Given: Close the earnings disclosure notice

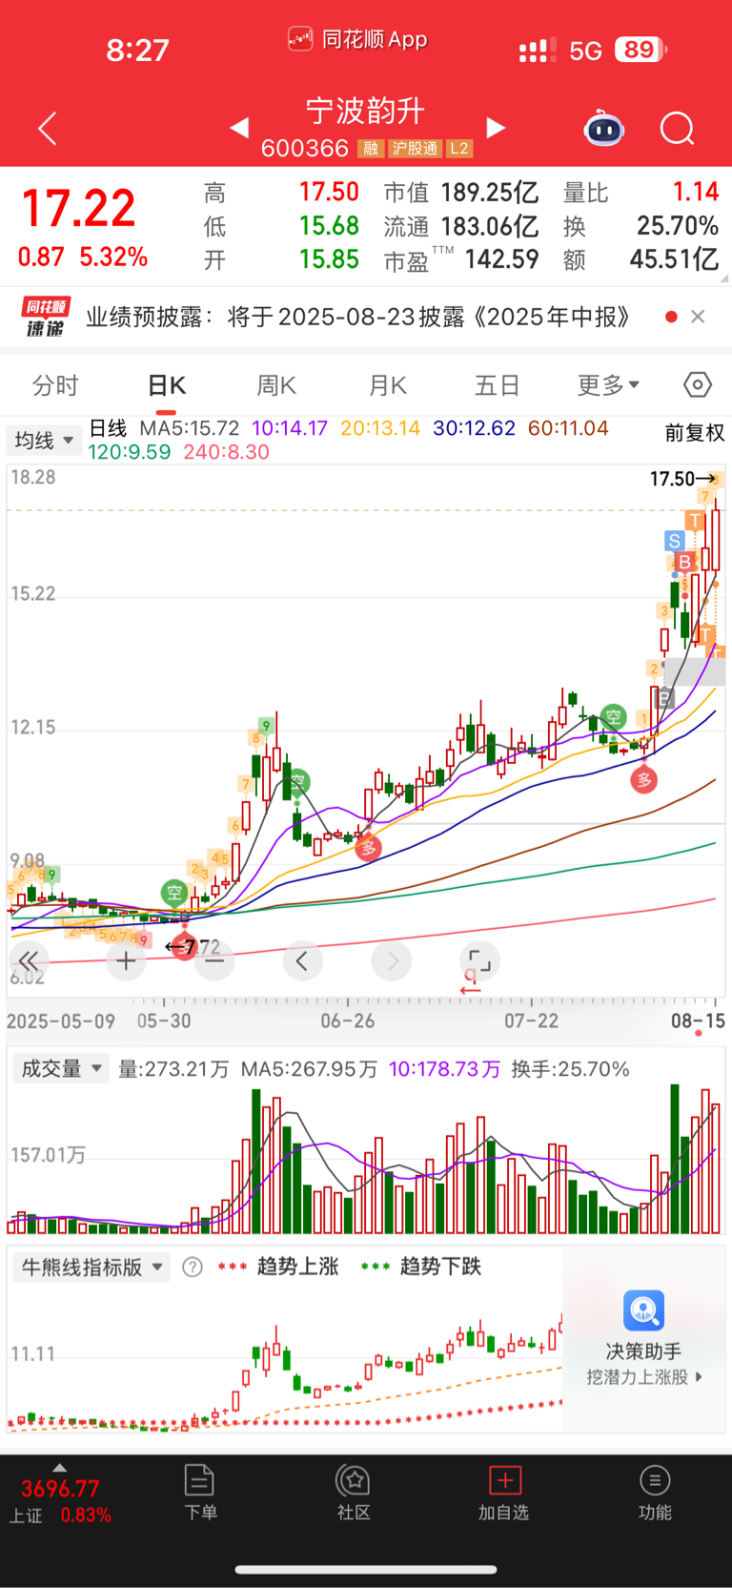Looking at the screenshot, I should (698, 317).
